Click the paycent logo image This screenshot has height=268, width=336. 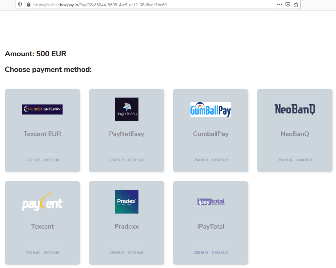click(x=42, y=202)
